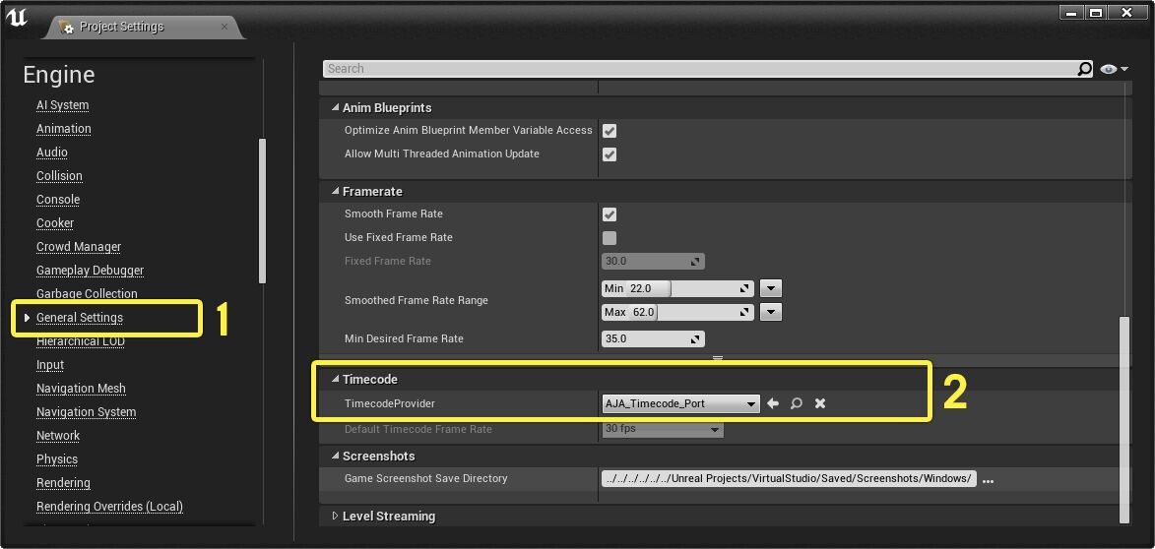Collapse the Timecode section
1155x549 pixels.
[336, 380]
